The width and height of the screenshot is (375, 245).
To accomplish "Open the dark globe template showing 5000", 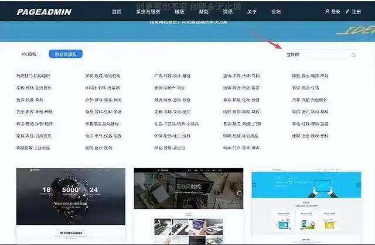I will pos(71,205).
